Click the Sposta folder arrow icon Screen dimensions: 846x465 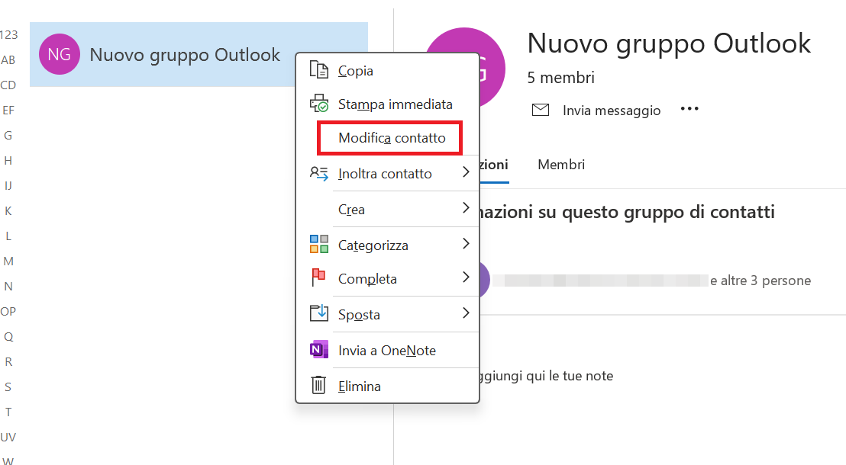point(318,313)
